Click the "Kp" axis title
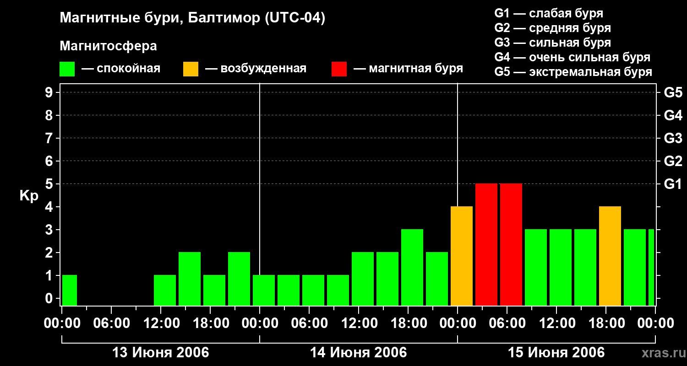The height and width of the screenshot is (366, 687). (x=29, y=195)
